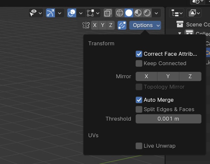Image resolution: width=210 pixels, height=164 pixels.
Task: Enable Live Unwrap checkbox
Action: pyautogui.click(x=139, y=146)
